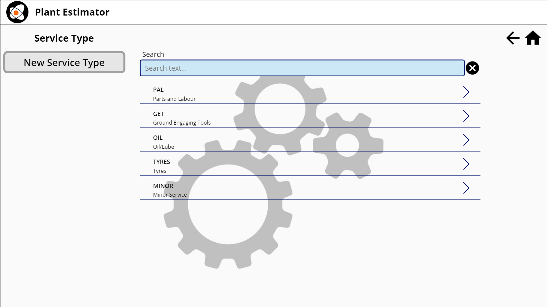The height and width of the screenshot is (307, 547).
Task: Select the GET service type code
Action: coord(158,114)
